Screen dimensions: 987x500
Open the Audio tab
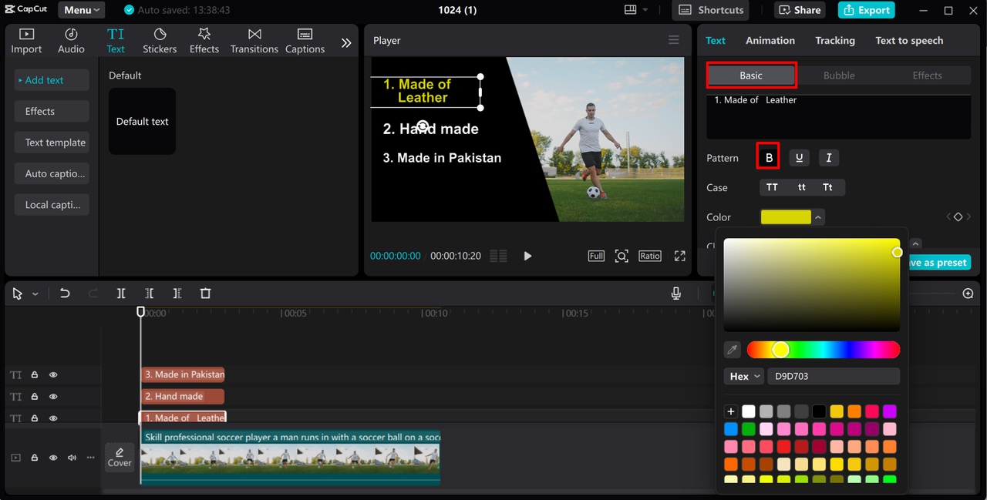point(71,41)
